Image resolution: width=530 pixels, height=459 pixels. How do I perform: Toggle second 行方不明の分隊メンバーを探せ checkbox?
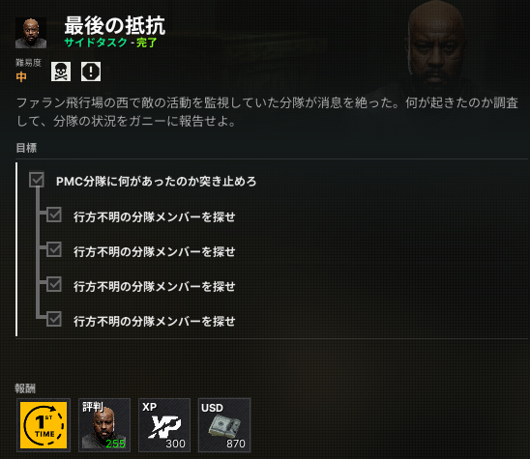[54, 249]
